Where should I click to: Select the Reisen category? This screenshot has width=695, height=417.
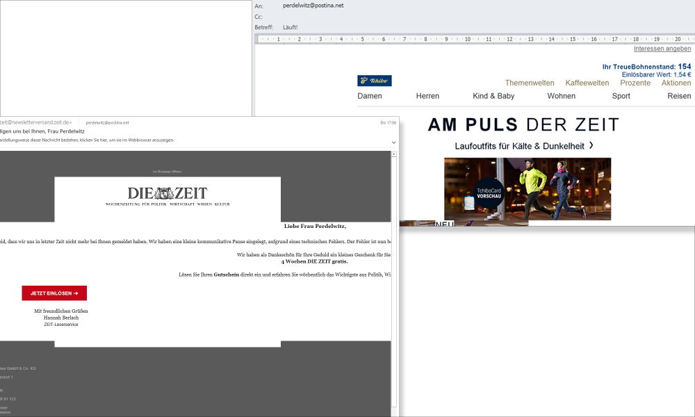679,96
